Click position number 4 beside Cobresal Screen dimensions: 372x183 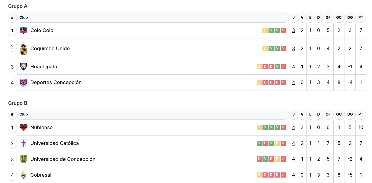(12, 175)
